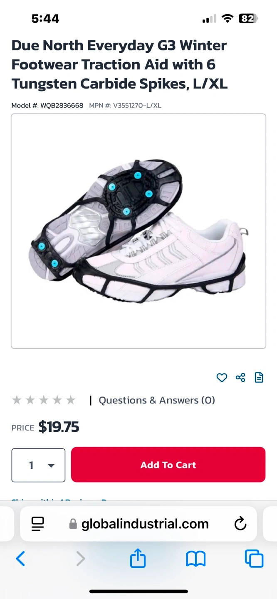The image size is (277, 599).
Task: Tap the forward arrow in Safari toolbar
Action: click(80, 559)
